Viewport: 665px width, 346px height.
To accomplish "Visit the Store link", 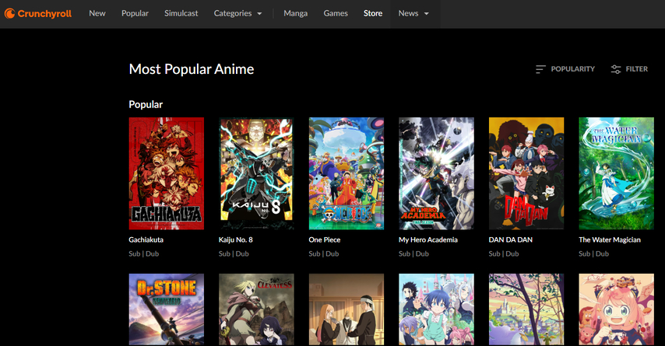I will 373,13.
